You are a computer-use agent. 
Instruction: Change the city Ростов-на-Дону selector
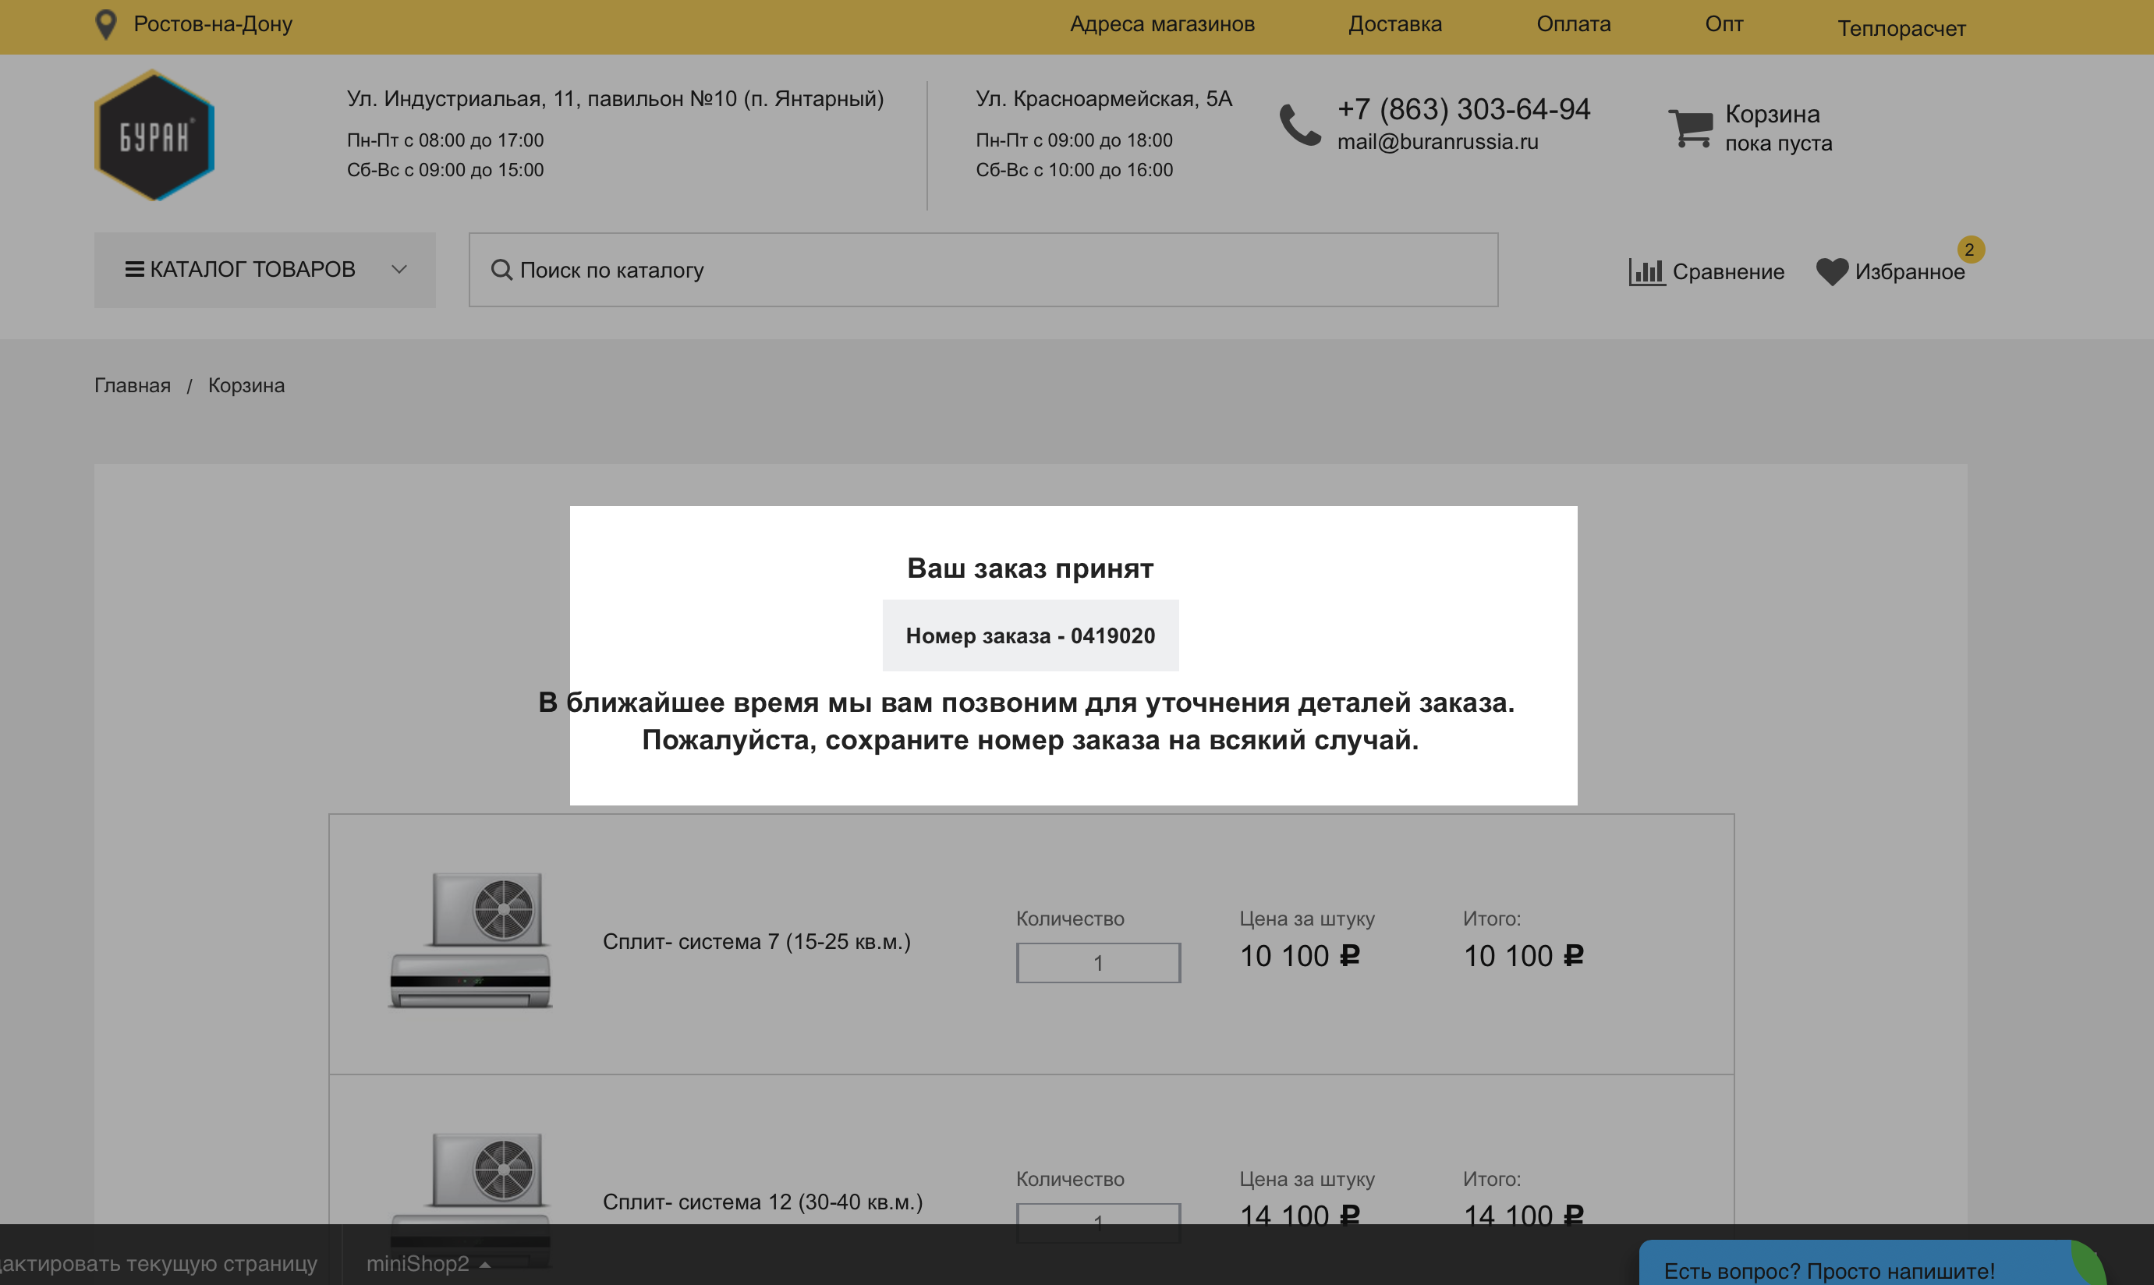click(x=213, y=24)
